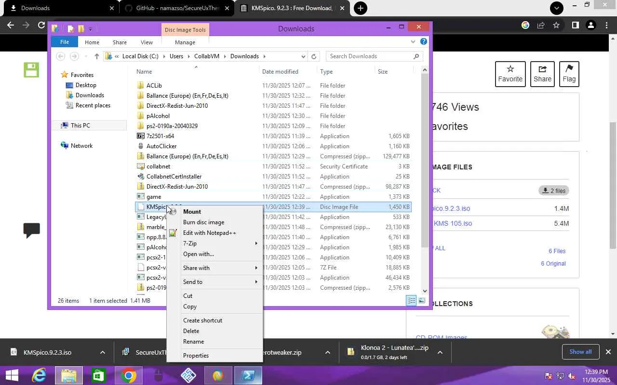Open the Windows Store taskbar icon
This screenshot has width=617, height=385.
point(98,375)
